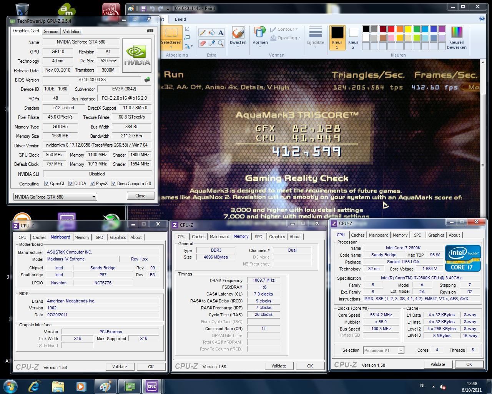Image resolution: width=492 pixels, height=394 pixels.
Task: Click the Save icon in Paint title bar
Action: click(x=143, y=8)
